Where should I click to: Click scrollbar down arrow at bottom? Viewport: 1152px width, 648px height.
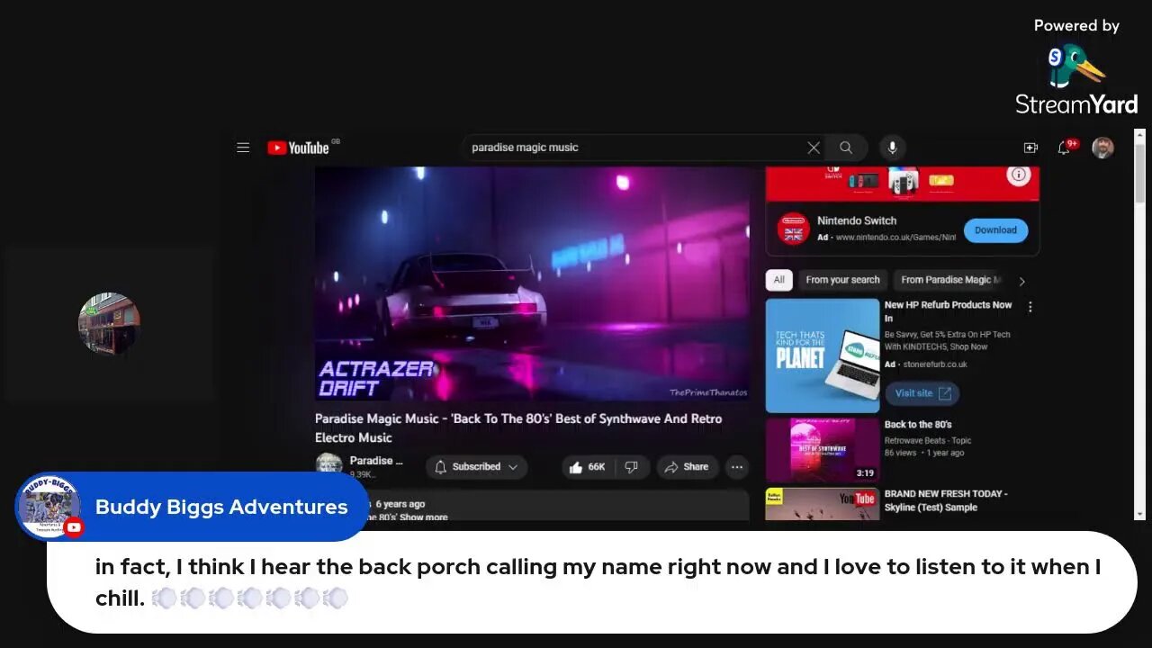point(1139,515)
